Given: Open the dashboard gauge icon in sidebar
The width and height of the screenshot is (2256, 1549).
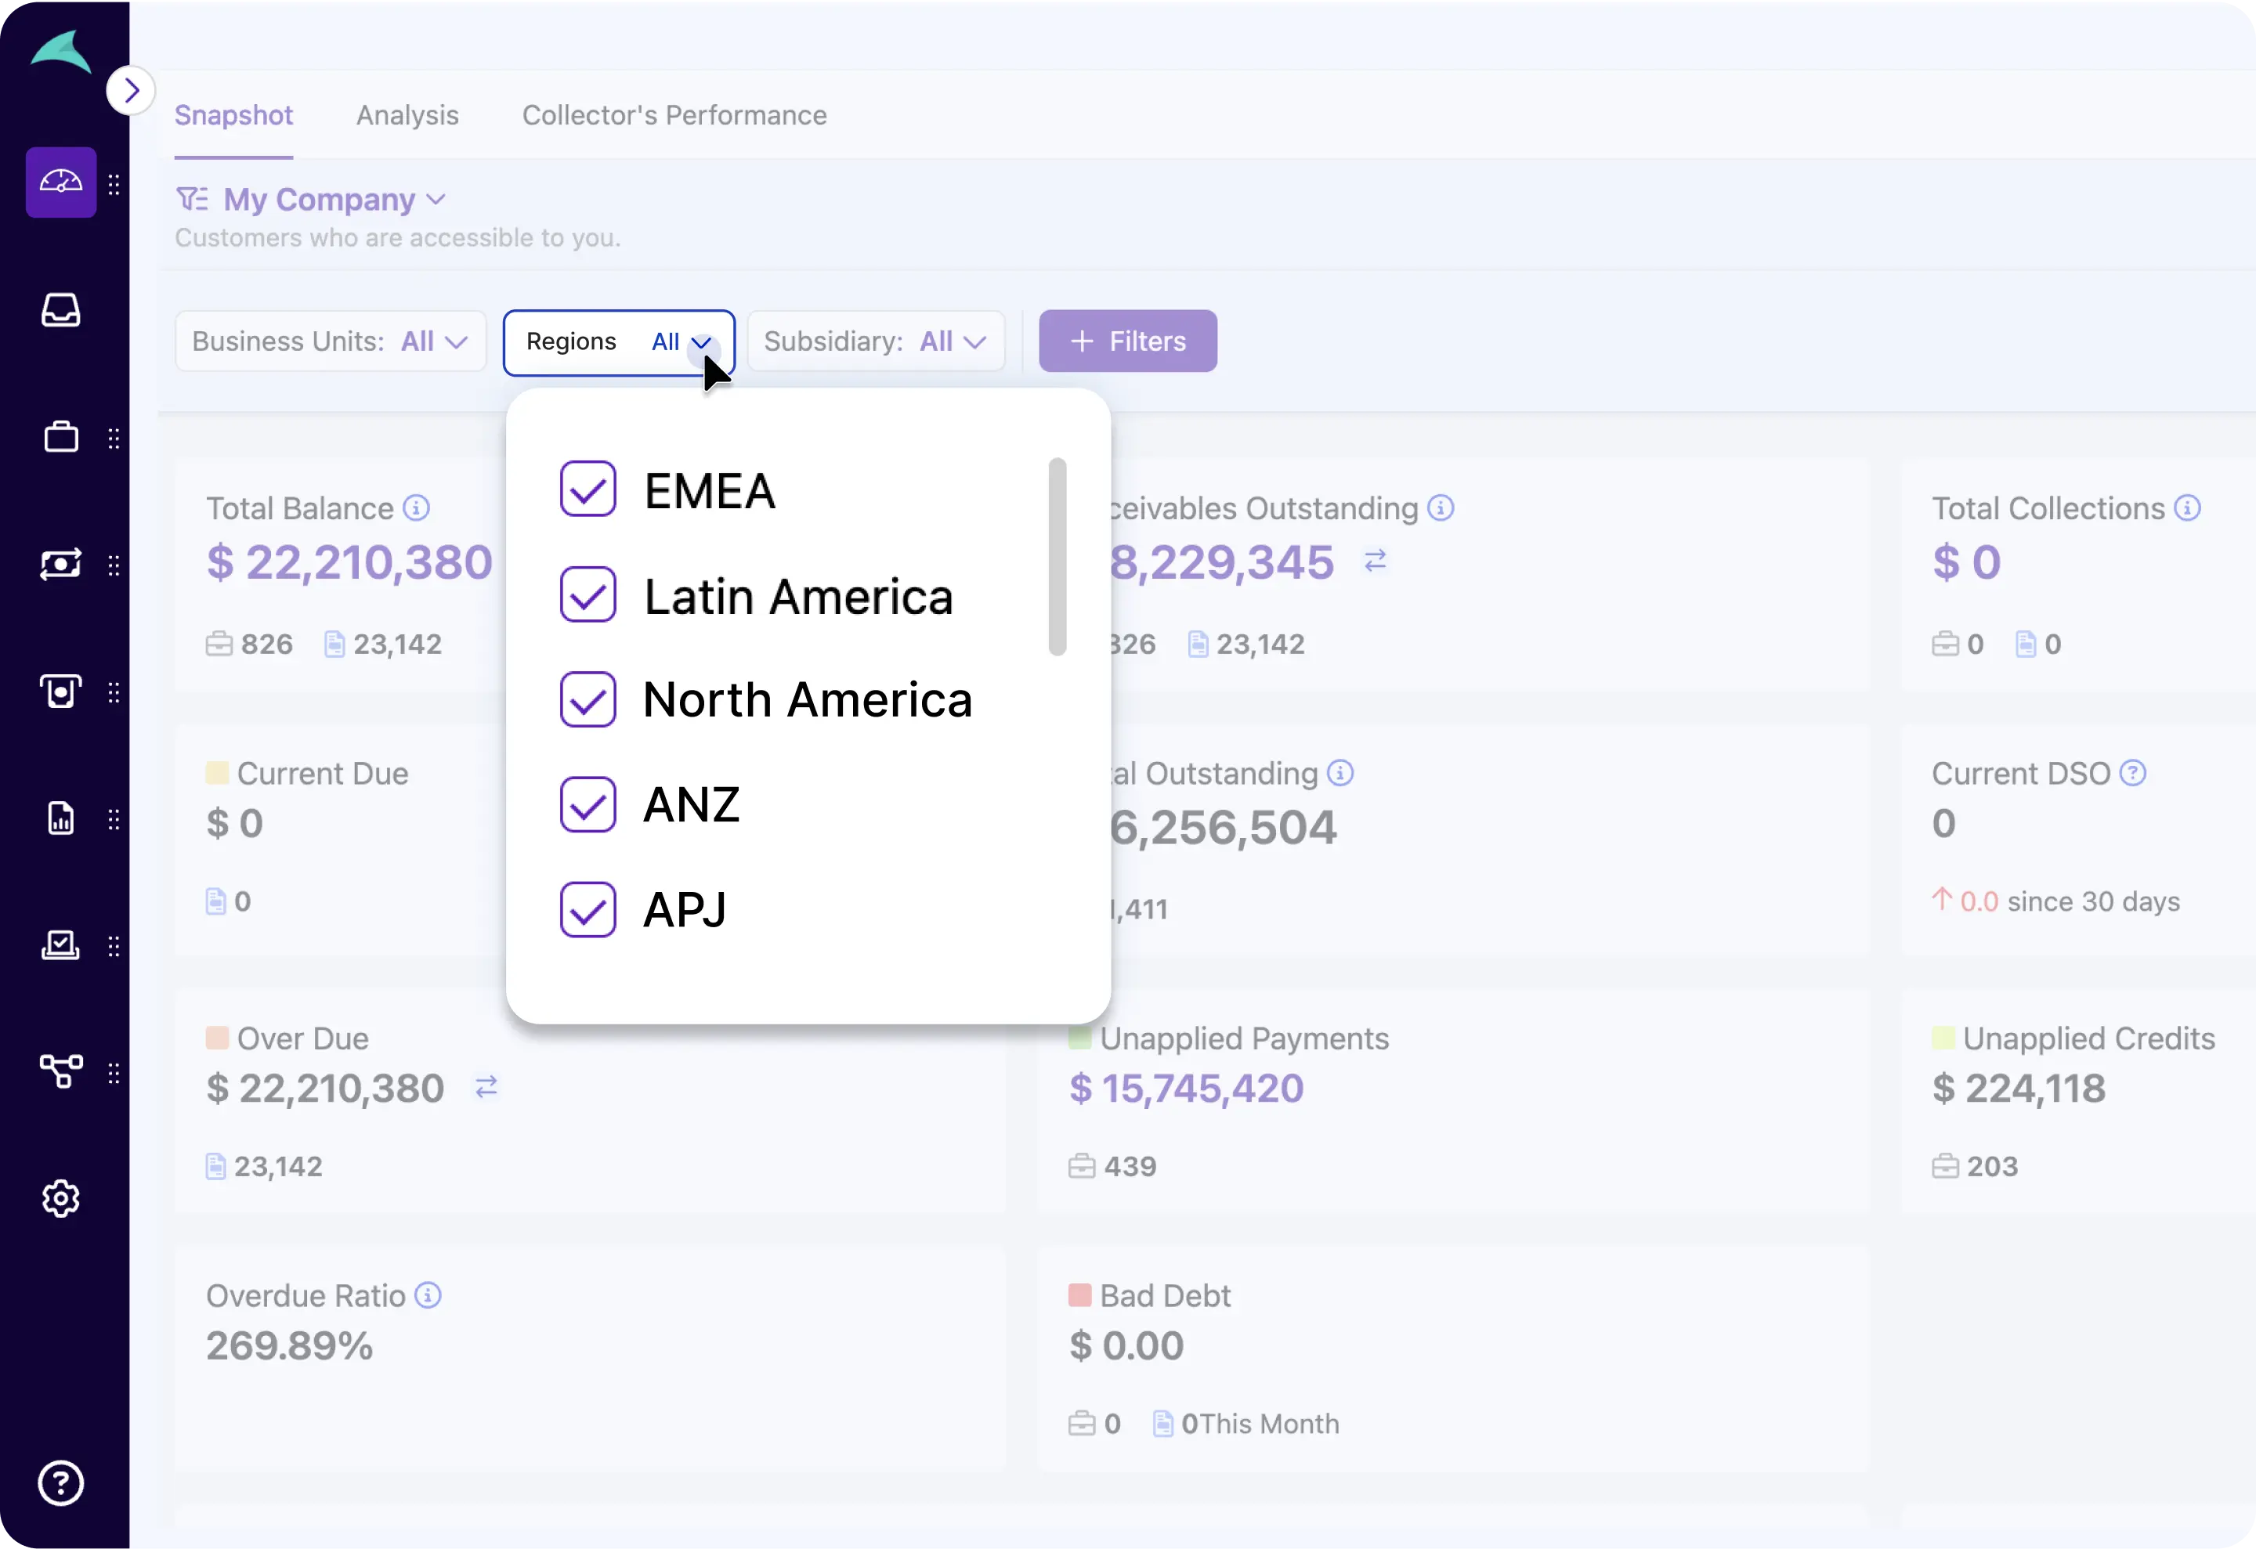Looking at the screenshot, I should 60,182.
